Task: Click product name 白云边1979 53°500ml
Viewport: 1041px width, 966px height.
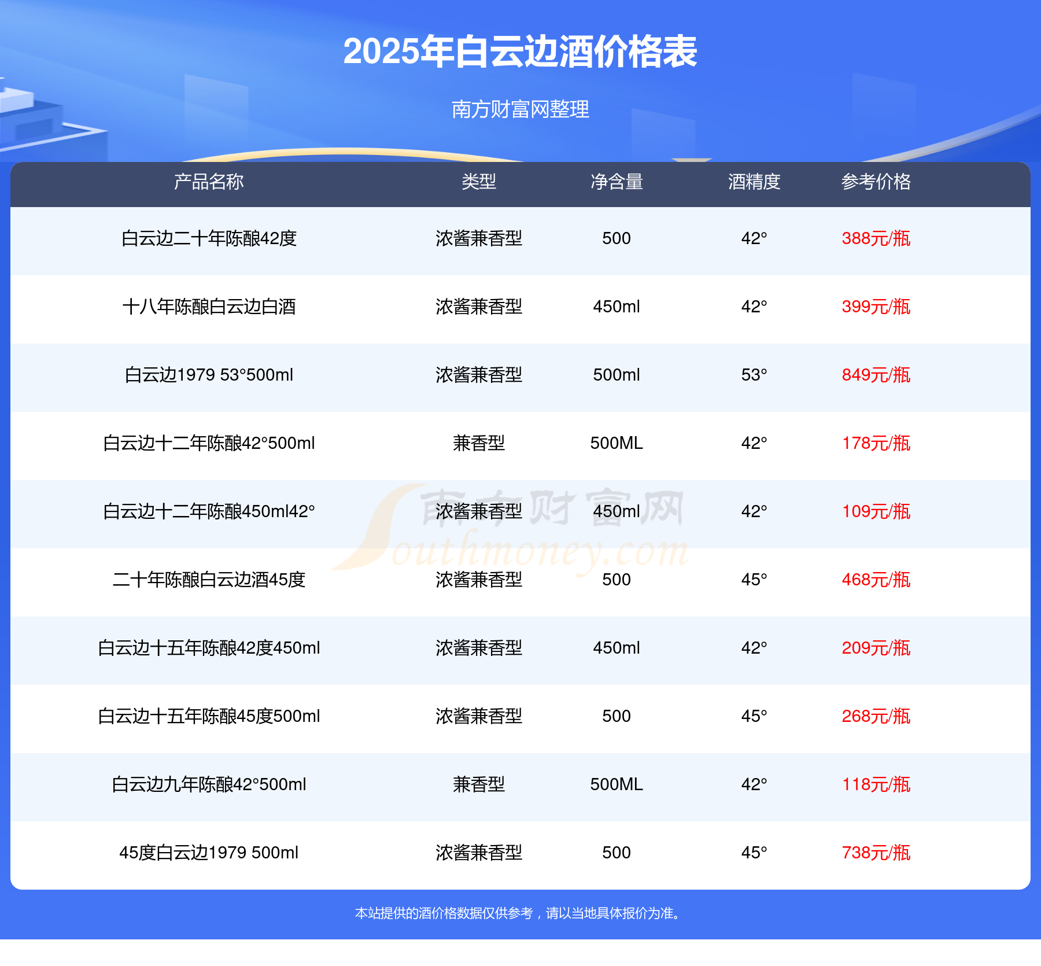Action: [x=209, y=375]
